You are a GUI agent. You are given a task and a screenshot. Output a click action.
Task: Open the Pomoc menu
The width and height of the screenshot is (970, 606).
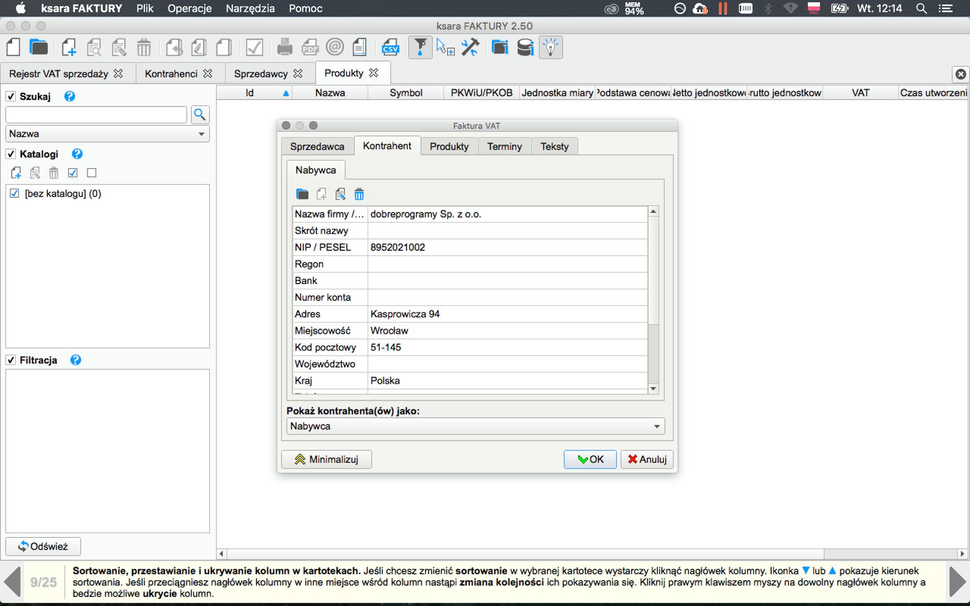click(306, 8)
